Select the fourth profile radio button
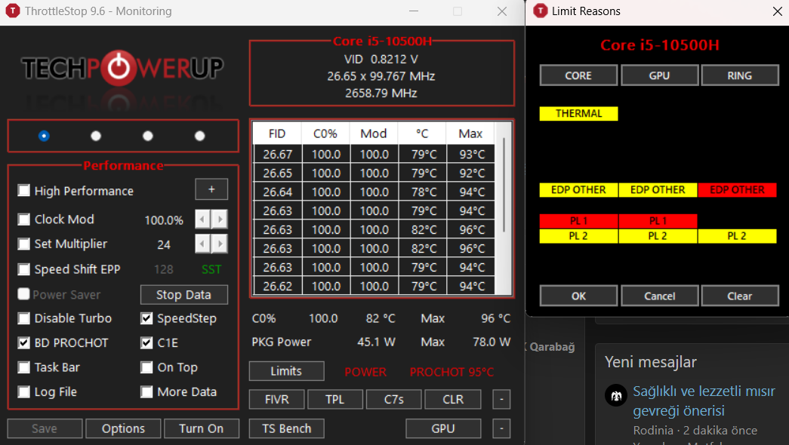 pos(200,136)
